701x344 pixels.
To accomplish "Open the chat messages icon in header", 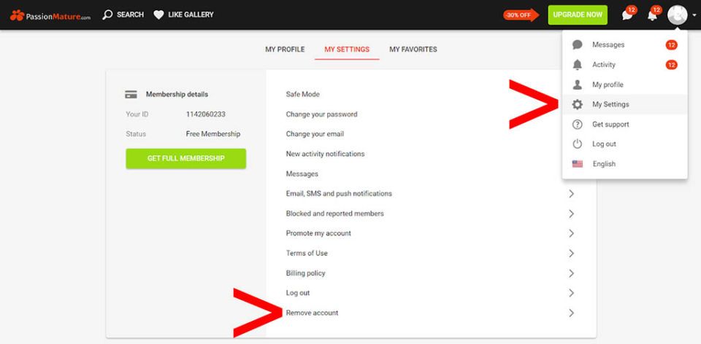I will click(x=627, y=15).
